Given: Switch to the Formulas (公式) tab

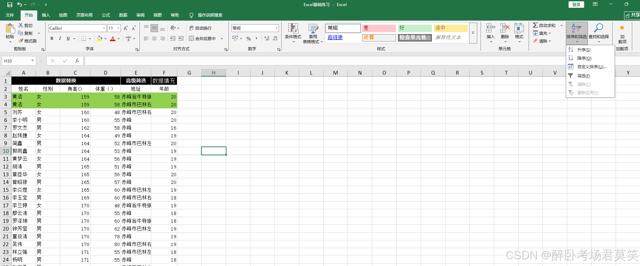Looking at the screenshot, I should coord(106,15).
